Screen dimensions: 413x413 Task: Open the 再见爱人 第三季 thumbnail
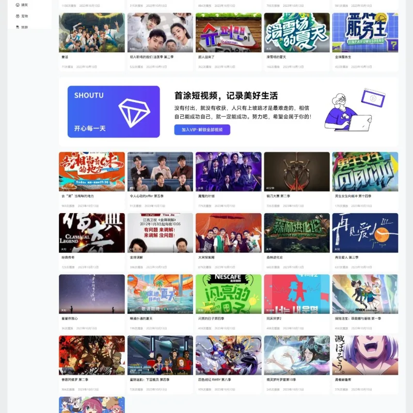tap(365, 233)
